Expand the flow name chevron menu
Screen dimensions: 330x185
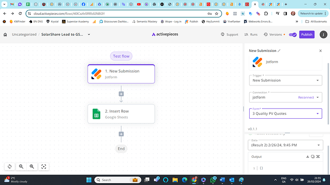[89, 34]
